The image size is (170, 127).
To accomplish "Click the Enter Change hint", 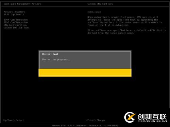I will (96, 120).
